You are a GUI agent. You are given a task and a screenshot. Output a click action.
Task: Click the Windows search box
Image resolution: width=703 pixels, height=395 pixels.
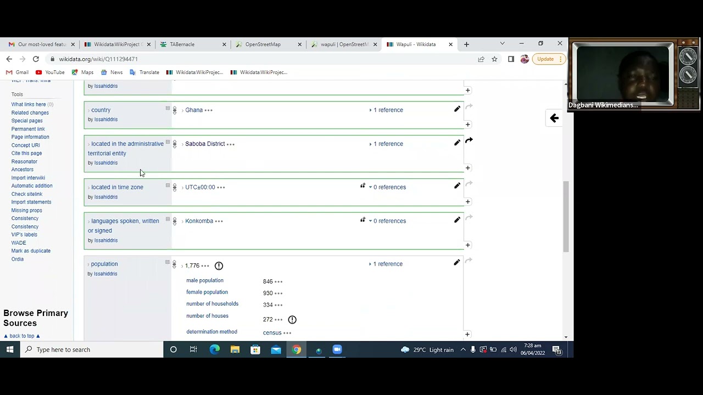[92, 349]
